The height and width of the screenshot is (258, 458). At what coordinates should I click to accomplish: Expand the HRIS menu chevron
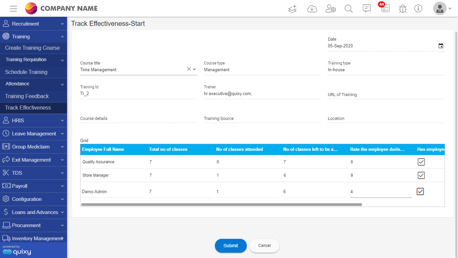pos(62,121)
